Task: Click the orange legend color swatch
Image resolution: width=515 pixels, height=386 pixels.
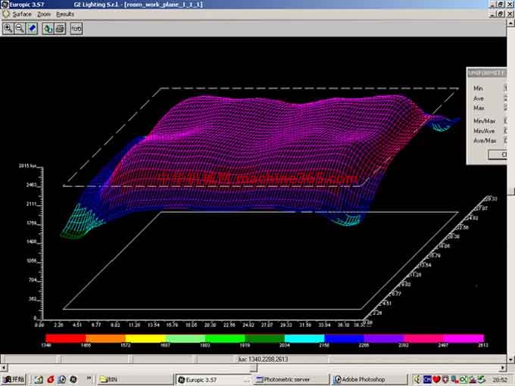Action: point(105,338)
